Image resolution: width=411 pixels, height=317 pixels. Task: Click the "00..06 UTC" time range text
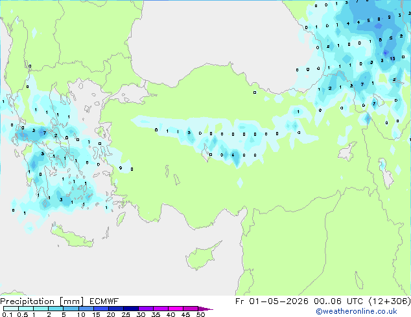338,301
